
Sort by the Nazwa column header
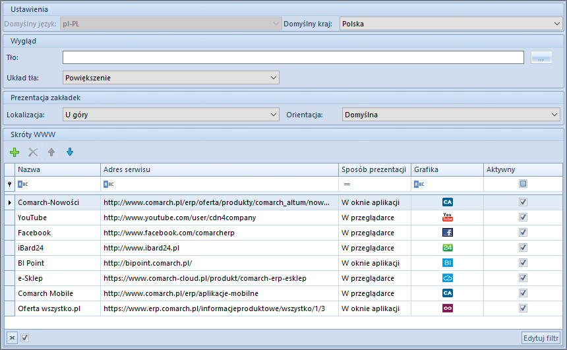click(x=57, y=169)
